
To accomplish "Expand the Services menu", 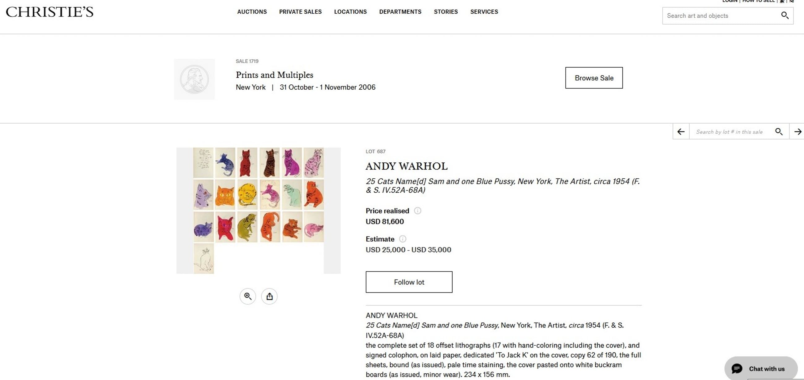I will coord(484,12).
